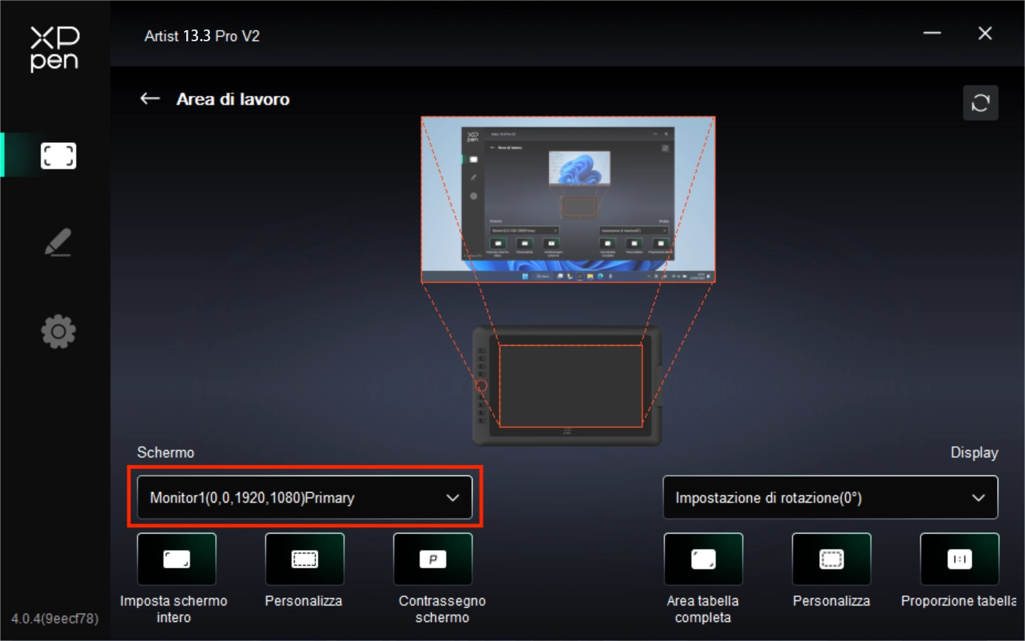Click the Area di lavoro title
1025x641 pixels.
pos(233,99)
